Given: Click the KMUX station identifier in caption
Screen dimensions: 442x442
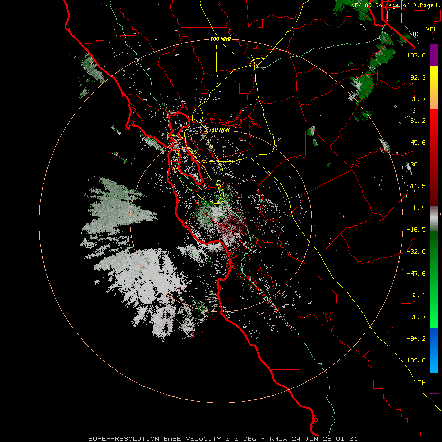Looking at the screenshot, I should 278,439.
